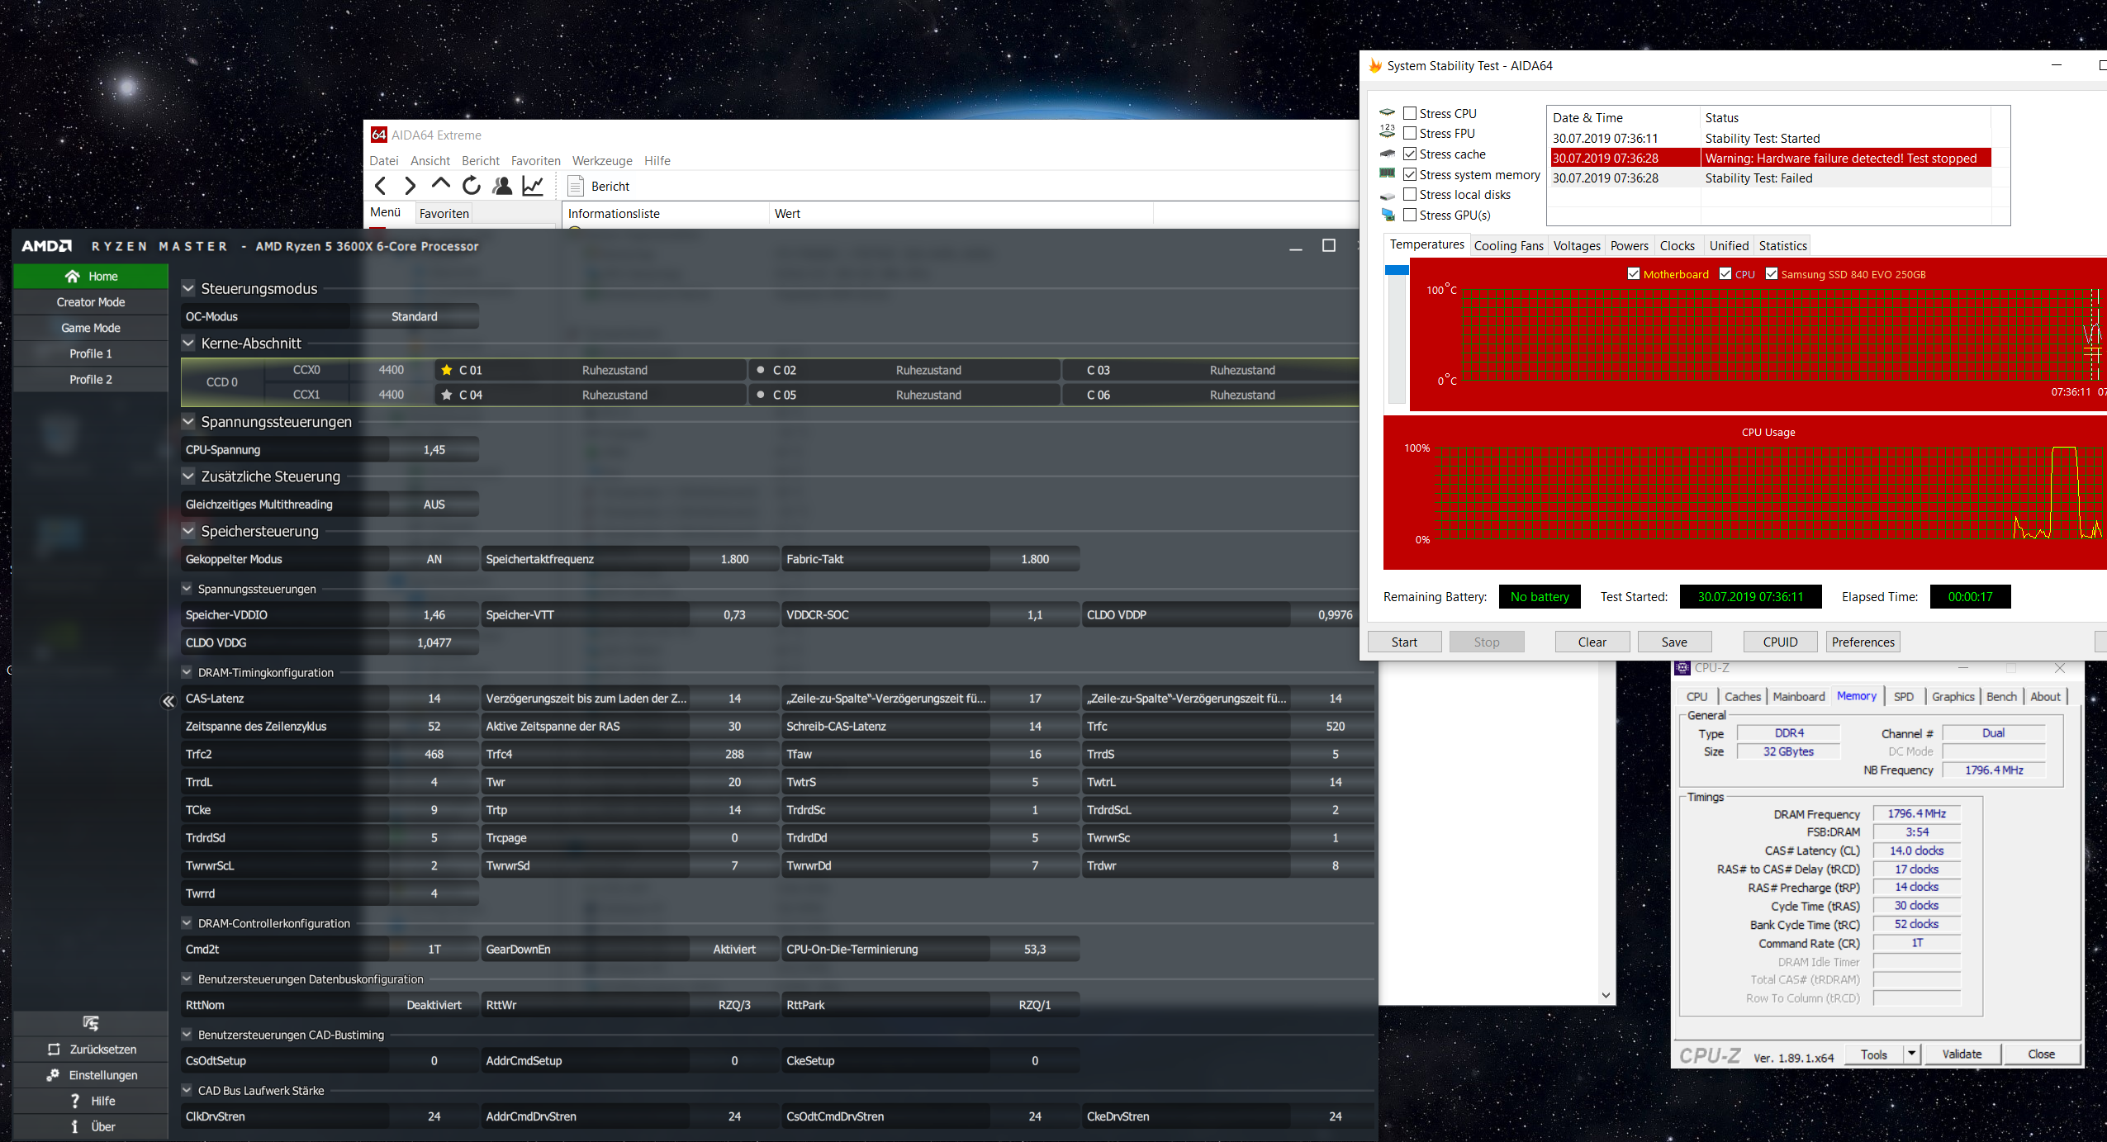The image size is (2107, 1142).
Task: Click the gold star beside core C 01
Action: (447, 370)
